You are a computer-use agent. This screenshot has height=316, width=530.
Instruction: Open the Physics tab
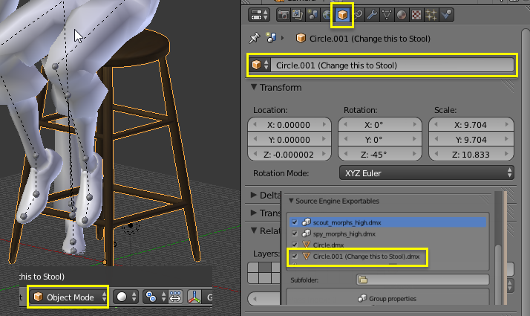point(447,15)
